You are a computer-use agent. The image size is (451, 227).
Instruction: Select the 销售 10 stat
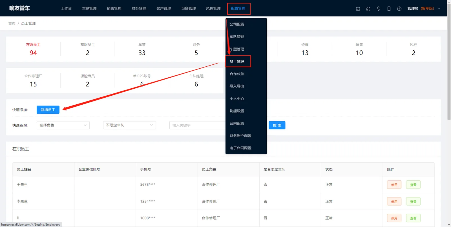tap(359, 49)
